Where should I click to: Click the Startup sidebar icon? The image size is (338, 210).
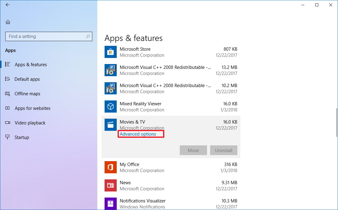click(x=7, y=137)
